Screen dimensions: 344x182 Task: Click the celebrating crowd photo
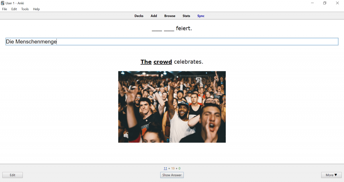(x=172, y=107)
